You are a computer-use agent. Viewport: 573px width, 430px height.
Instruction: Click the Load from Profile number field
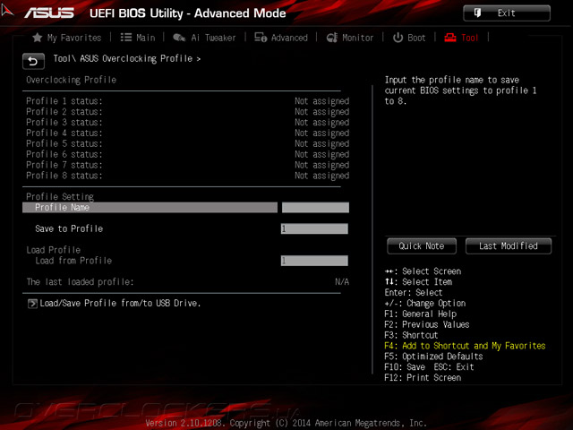click(314, 261)
